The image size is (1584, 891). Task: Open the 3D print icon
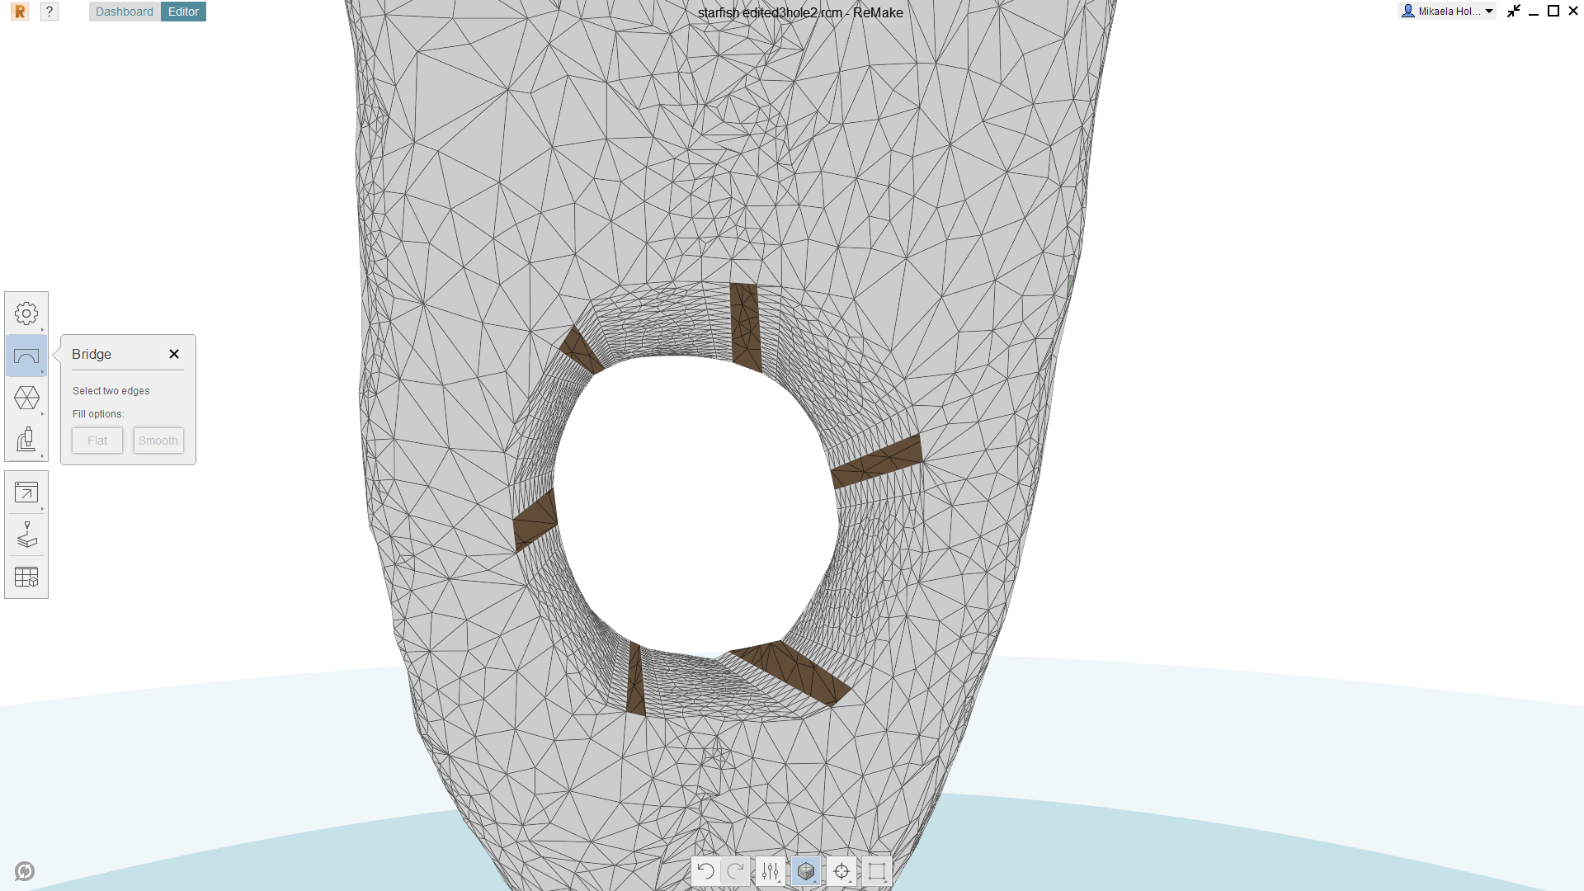point(26,535)
